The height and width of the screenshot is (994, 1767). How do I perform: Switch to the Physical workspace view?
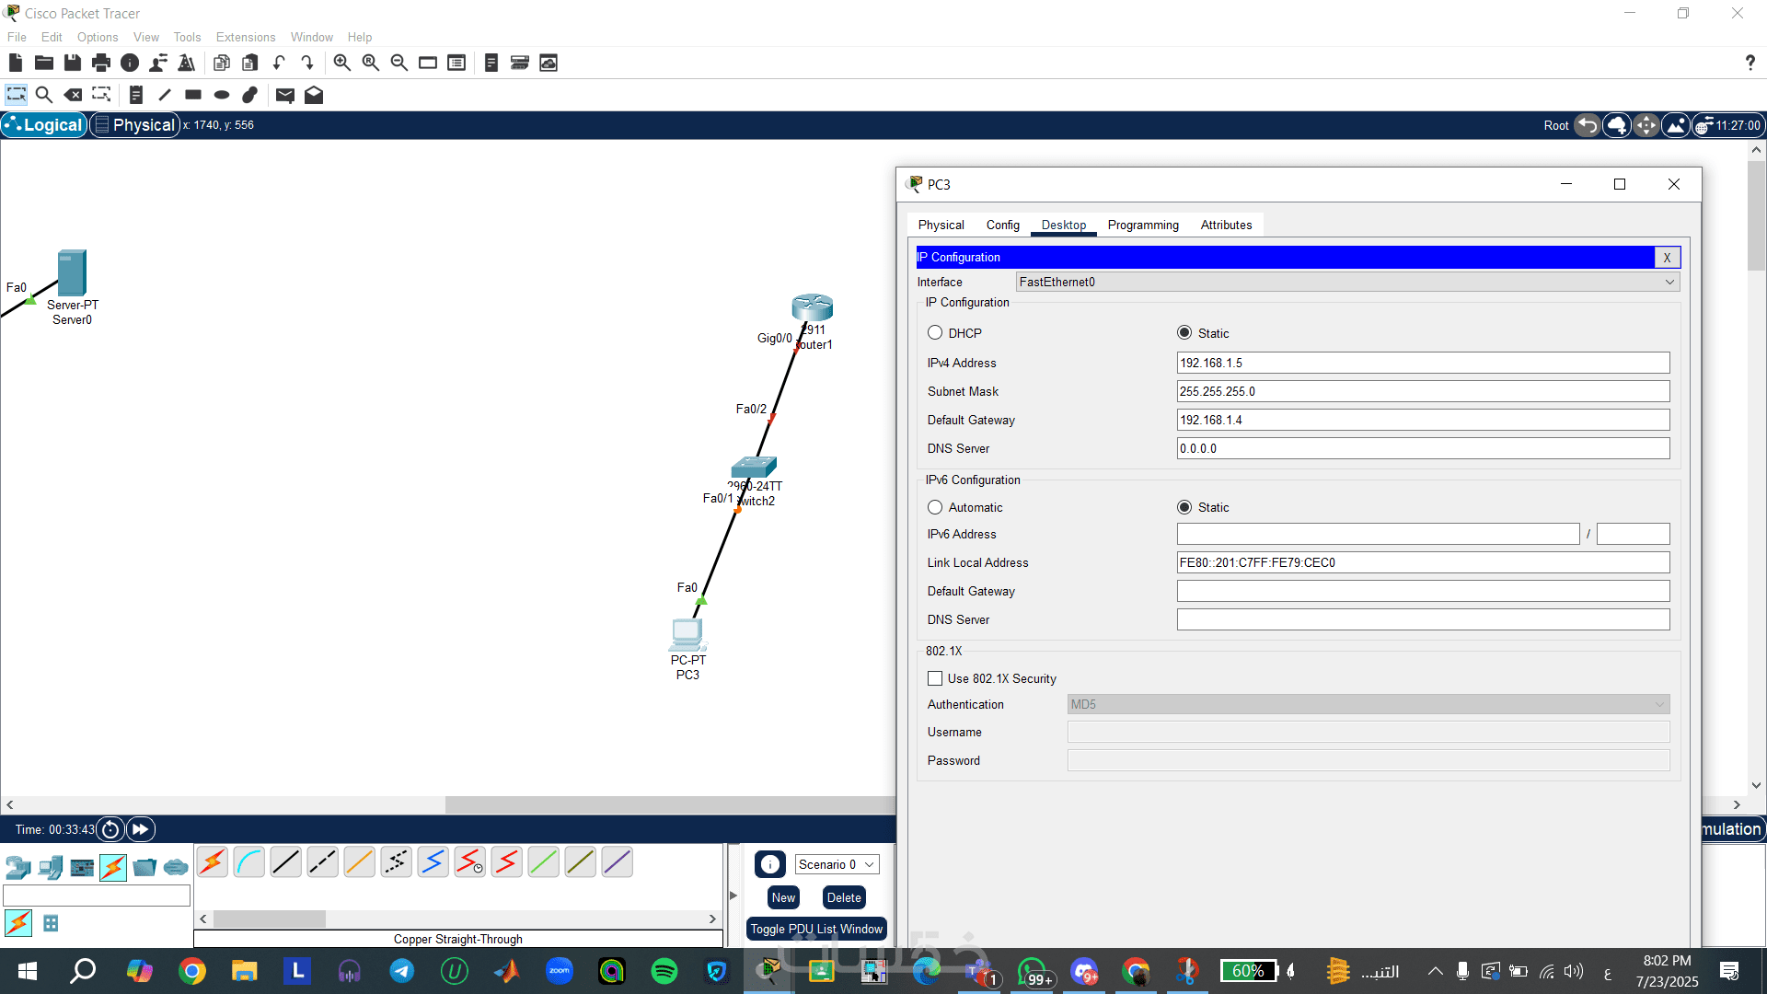(134, 125)
